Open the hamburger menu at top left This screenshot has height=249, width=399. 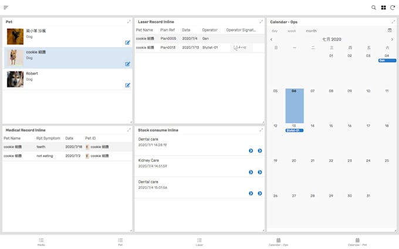click(x=6, y=8)
